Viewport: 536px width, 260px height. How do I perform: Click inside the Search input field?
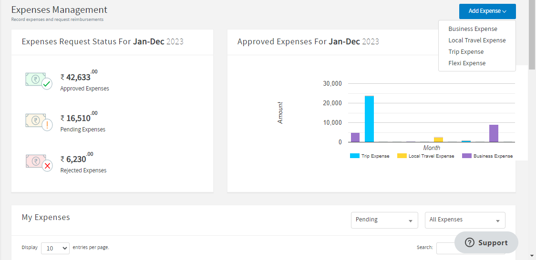[x=446, y=248]
